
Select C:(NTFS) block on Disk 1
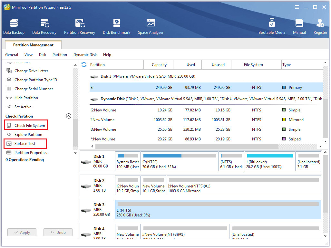pyautogui.click(x=180, y=161)
